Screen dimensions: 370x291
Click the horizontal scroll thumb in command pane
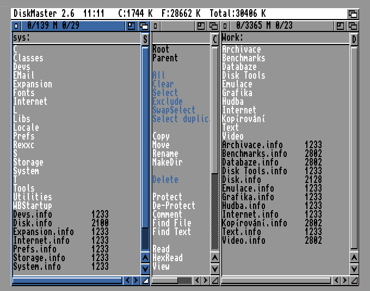(x=184, y=281)
